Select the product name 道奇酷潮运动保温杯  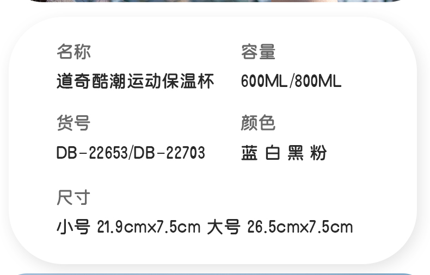coord(135,82)
